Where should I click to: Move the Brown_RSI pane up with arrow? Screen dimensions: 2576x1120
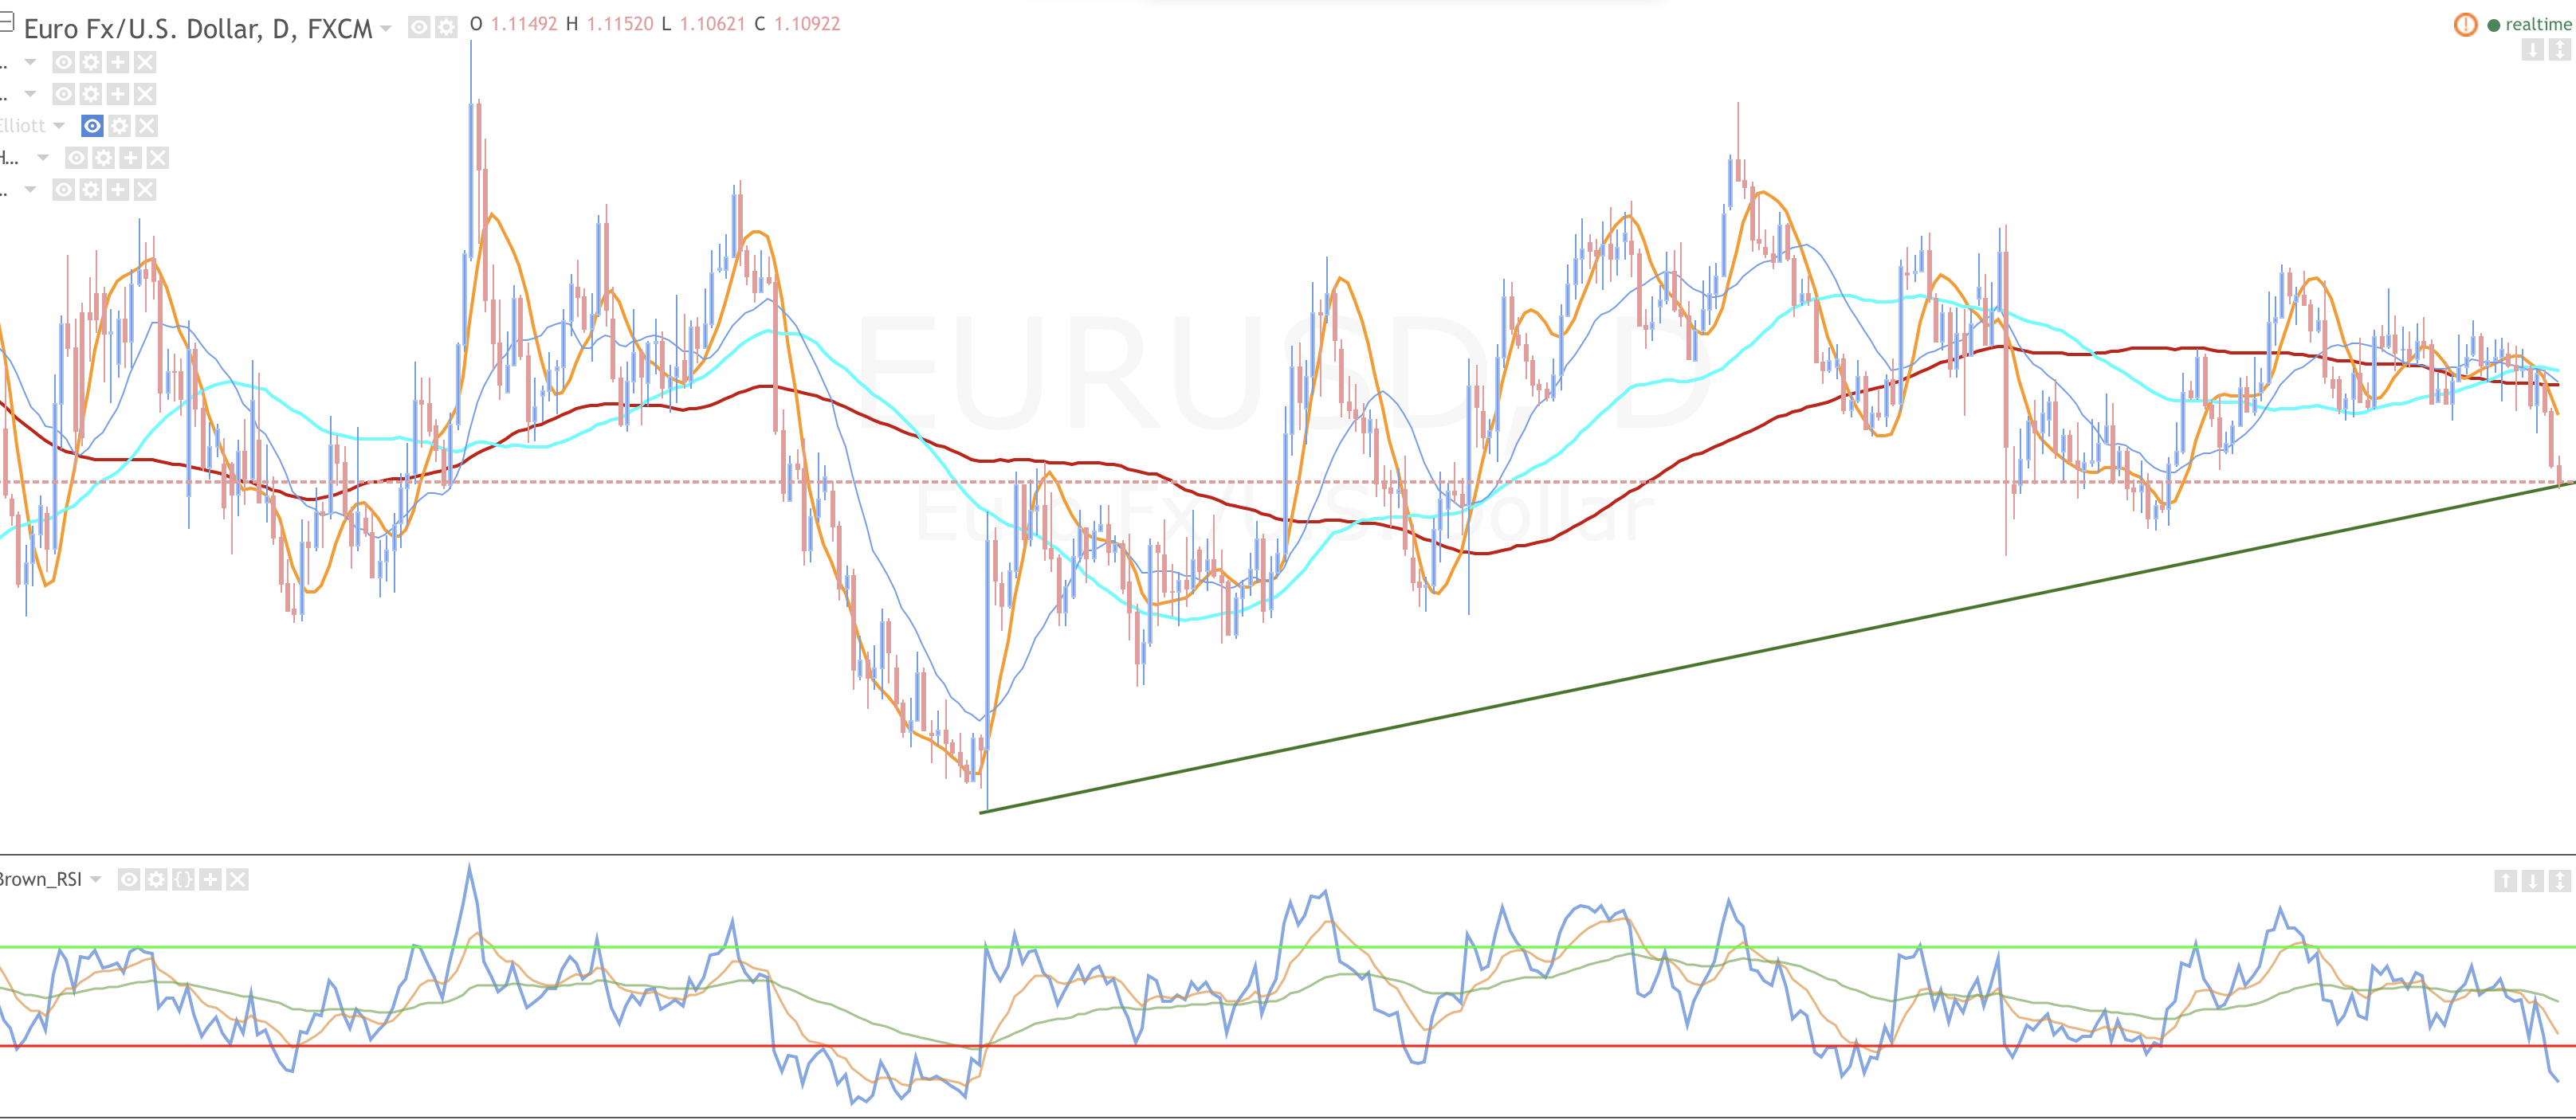coord(2505,880)
